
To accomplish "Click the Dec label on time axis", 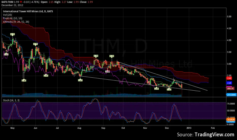I will coord(167,128).
